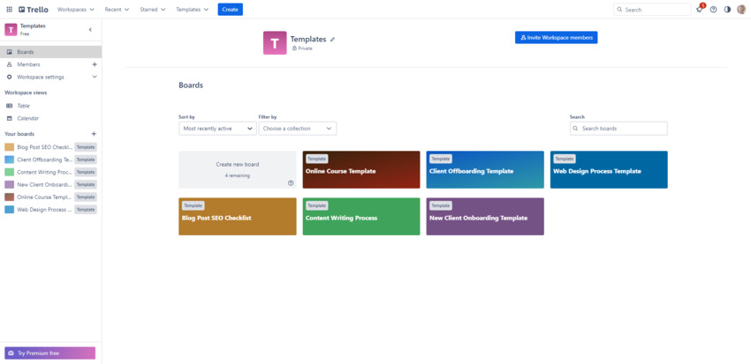Open the Recent dropdown menu
751x364 pixels.
pos(117,10)
